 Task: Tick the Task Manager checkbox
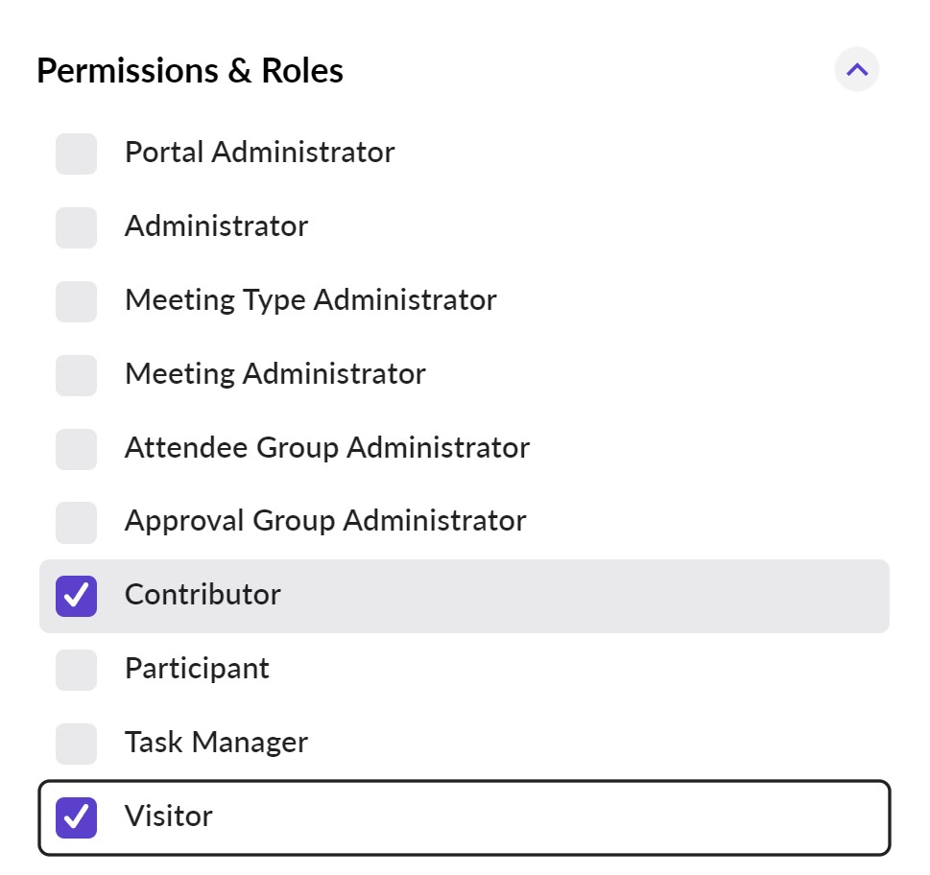[77, 744]
